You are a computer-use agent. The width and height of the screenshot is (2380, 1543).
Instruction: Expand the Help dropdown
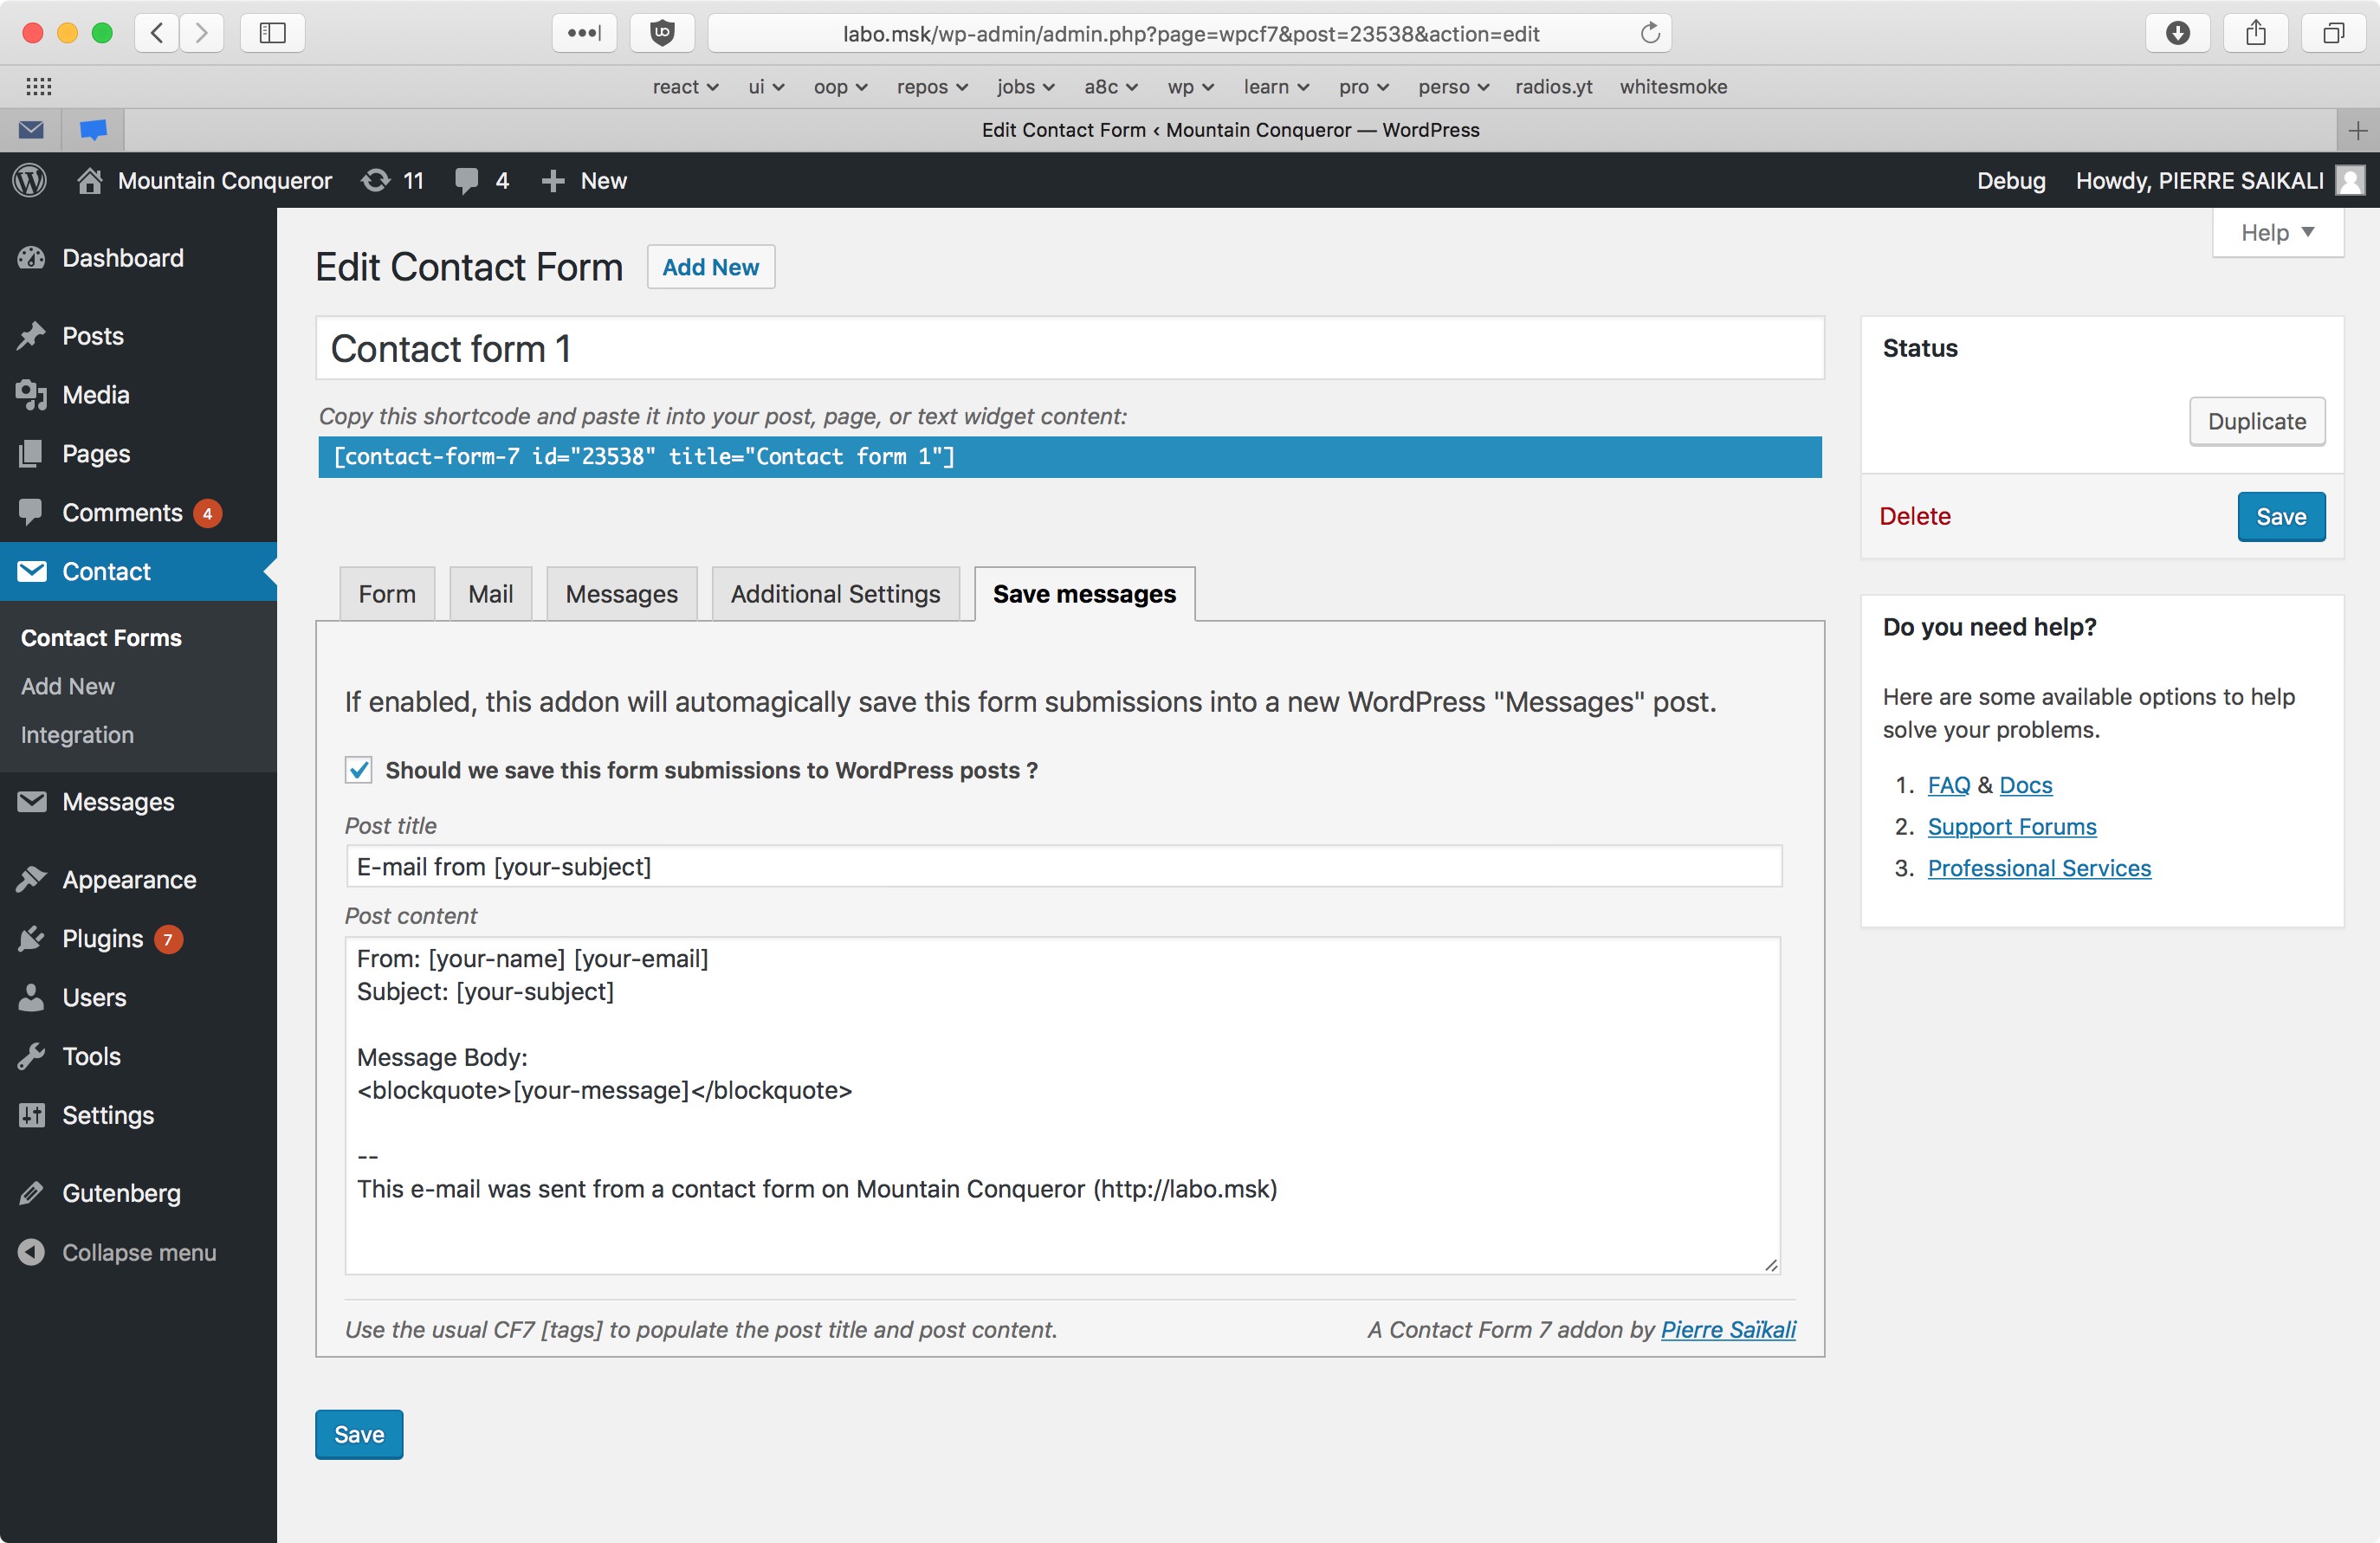point(2277,233)
